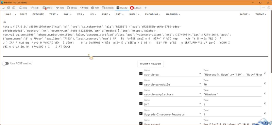This screenshot has width=272, height=125.
Task: Open the ENCODING dropdown menu
Action: point(153,14)
